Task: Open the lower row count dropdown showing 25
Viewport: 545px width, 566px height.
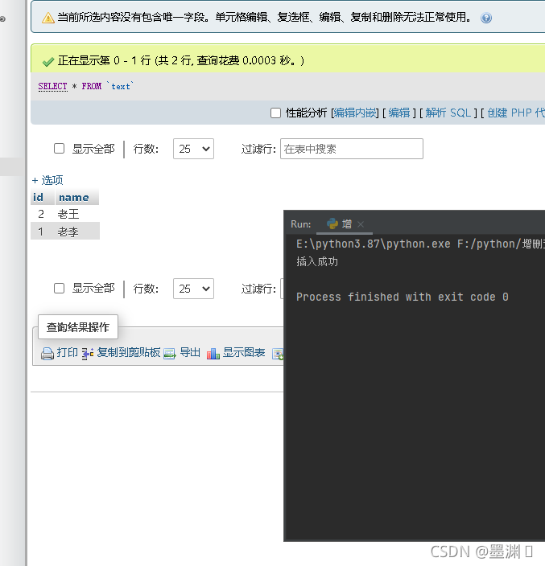Action: coord(193,289)
